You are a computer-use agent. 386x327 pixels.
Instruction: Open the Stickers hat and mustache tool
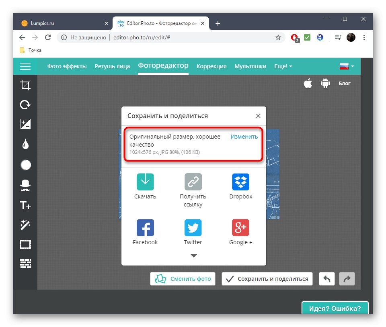(25, 185)
